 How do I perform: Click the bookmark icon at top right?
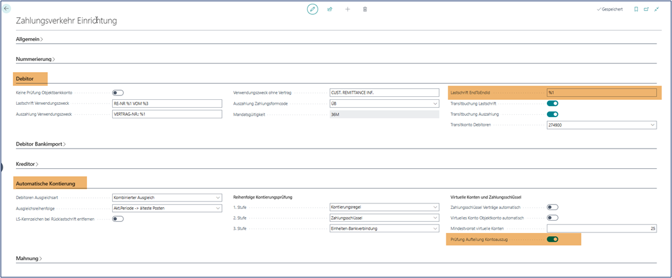pyautogui.click(x=636, y=9)
